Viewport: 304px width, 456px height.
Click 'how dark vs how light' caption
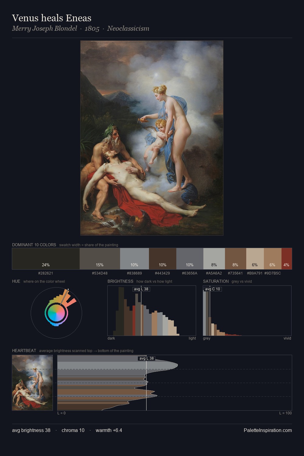[154, 282]
